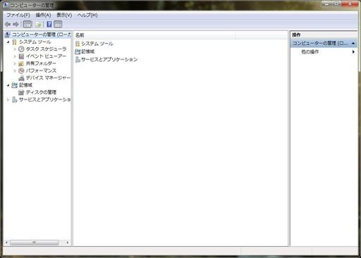
Task: Select コンピューターの管理 (ローカル) tree root text
Action: 42,35
